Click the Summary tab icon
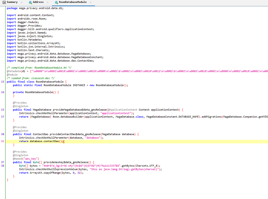The height and width of the screenshot is (199, 268). click(x=4, y=2)
